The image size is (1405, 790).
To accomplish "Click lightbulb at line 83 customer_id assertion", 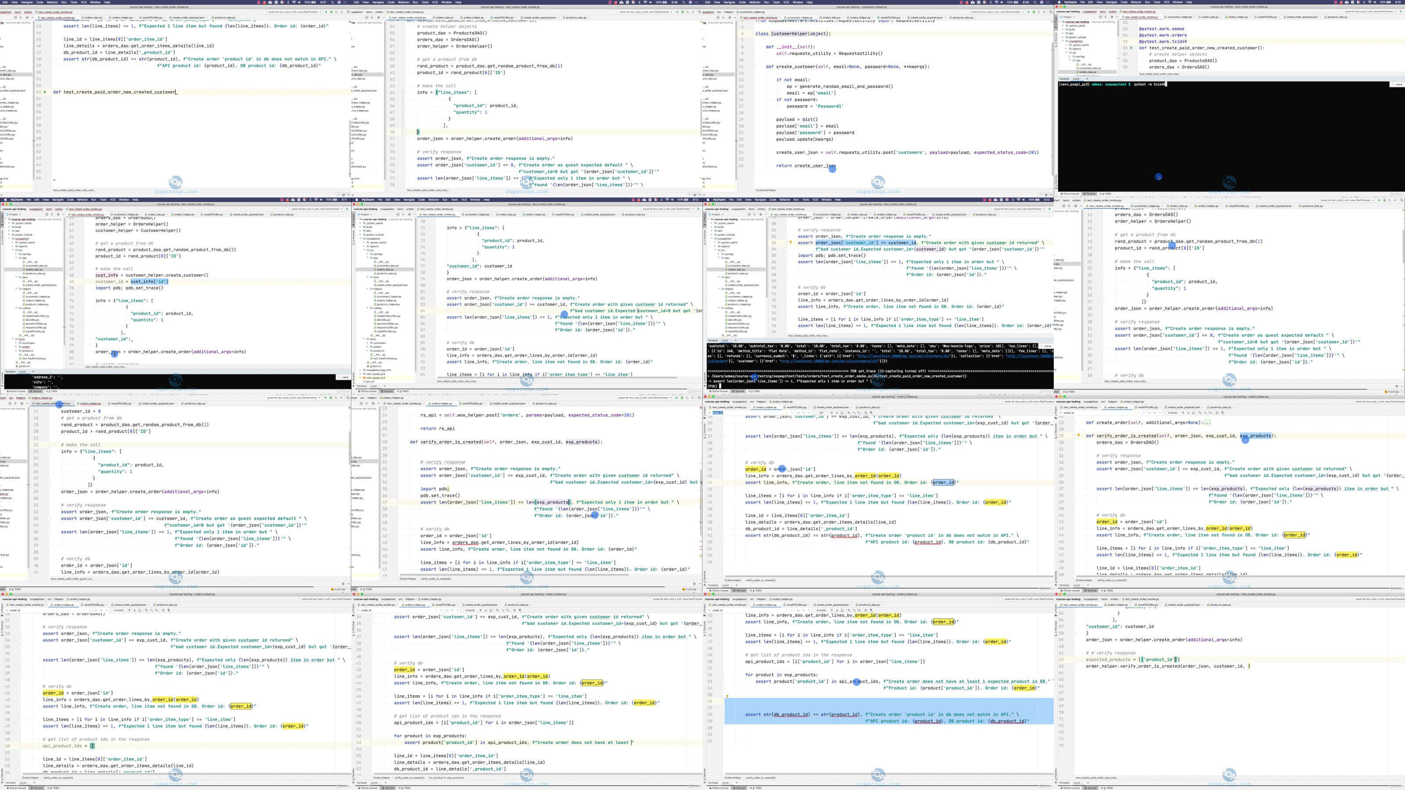I will point(790,242).
